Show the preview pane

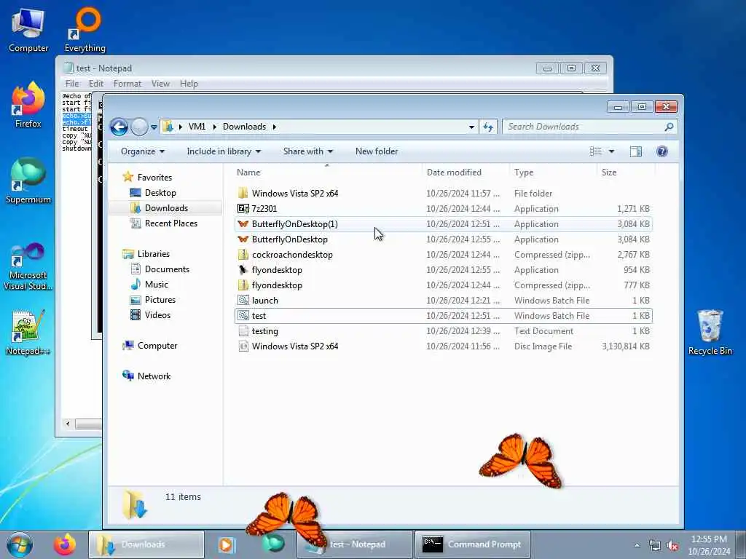tap(635, 151)
